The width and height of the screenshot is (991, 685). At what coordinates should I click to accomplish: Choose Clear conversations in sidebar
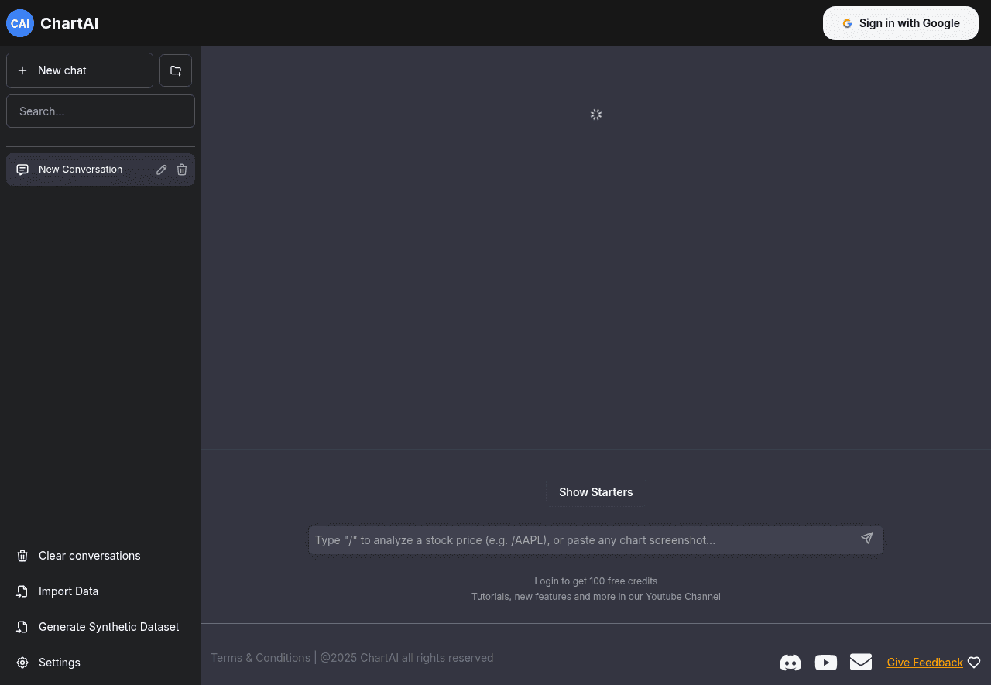[89, 556]
